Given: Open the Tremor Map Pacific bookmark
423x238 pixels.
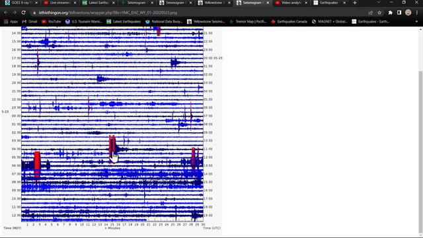Looking at the screenshot, I should (248, 21).
